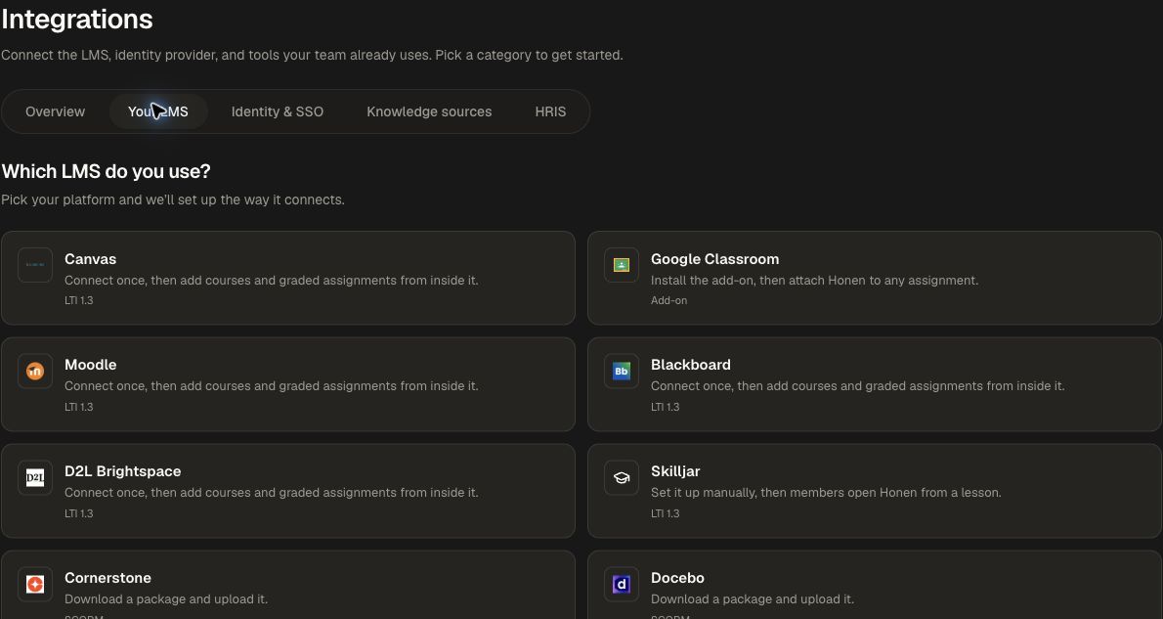Select the Moodle card title

point(91,365)
